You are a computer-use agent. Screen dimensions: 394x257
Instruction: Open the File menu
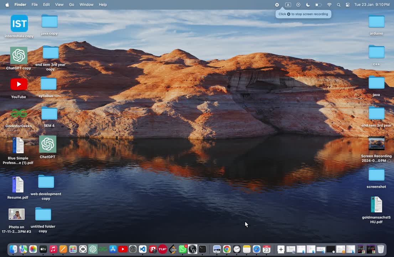35,5
